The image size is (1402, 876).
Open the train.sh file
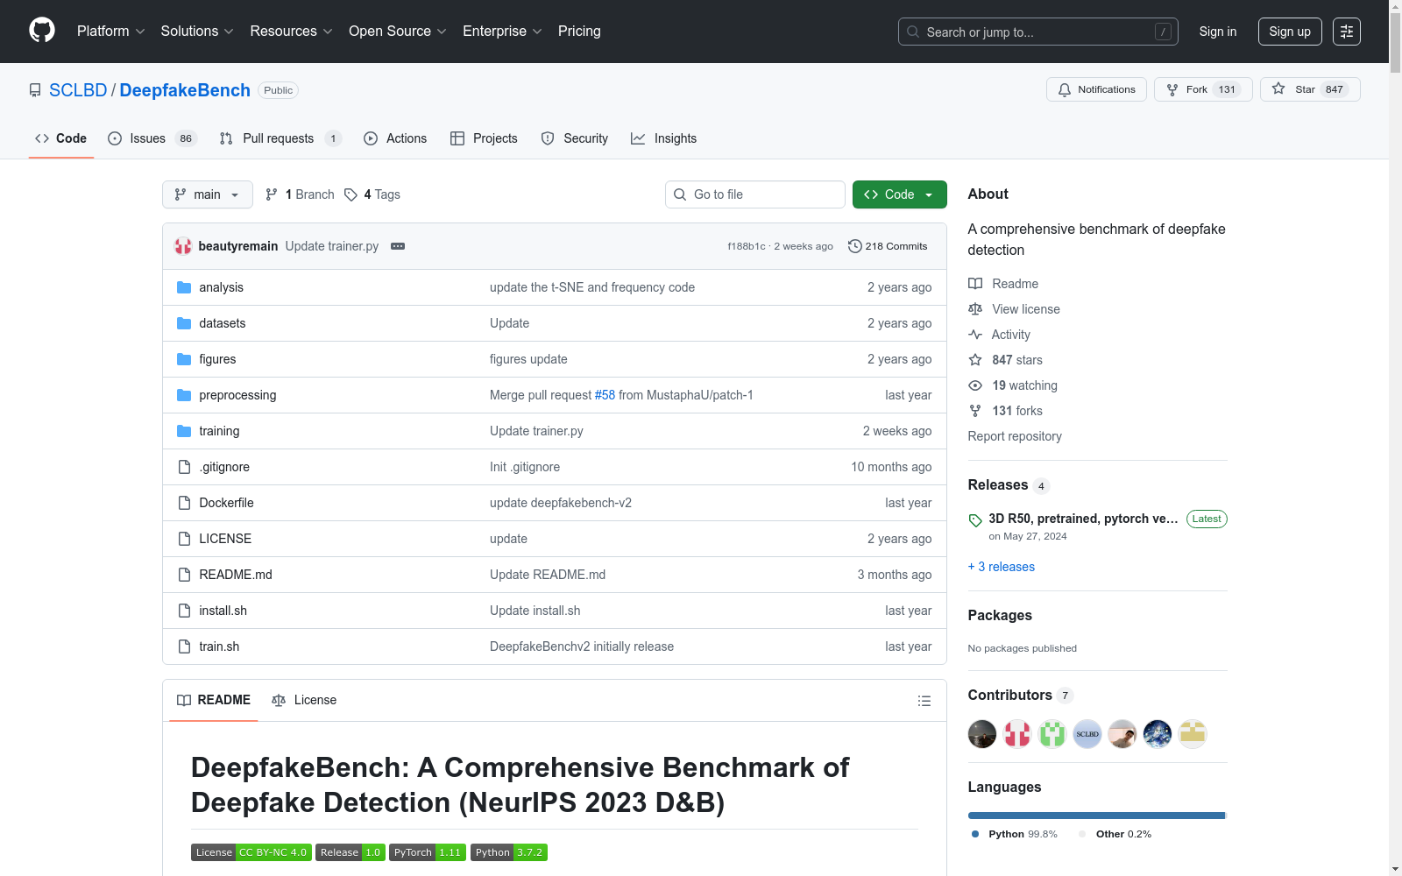(x=219, y=646)
